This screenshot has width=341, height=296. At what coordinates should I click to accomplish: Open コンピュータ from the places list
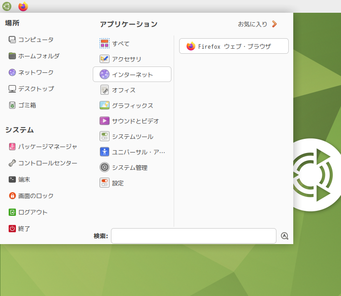click(x=31, y=40)
